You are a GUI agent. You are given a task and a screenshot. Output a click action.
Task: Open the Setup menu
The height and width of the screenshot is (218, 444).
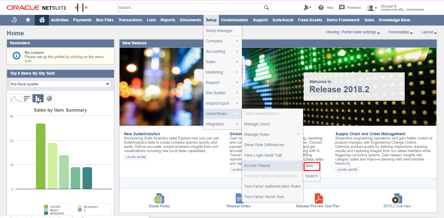point(211,20)
